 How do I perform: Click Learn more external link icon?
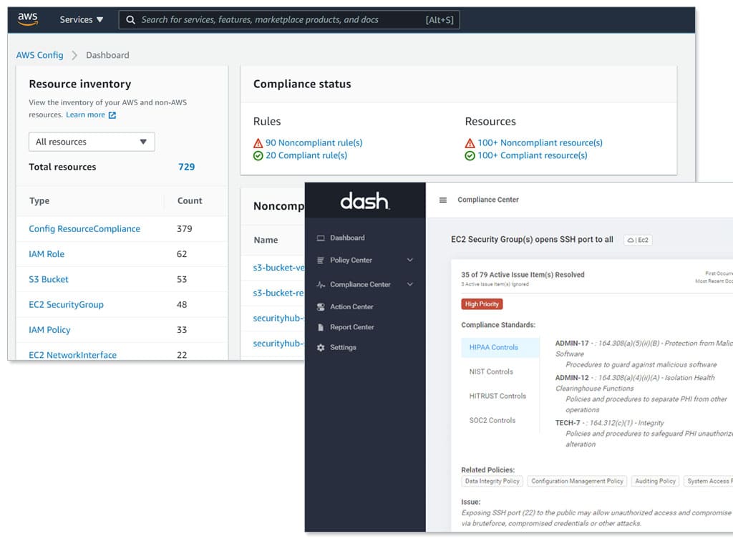(x=112, y=115)
